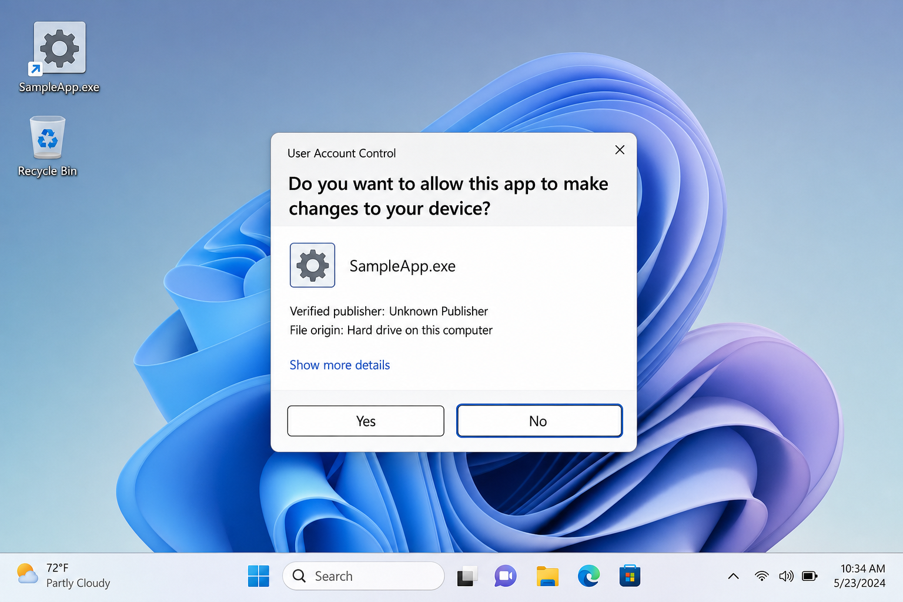Expand the hidden system tray icons
This screenshot has height=602, width=903.
(x=733, y=576)
